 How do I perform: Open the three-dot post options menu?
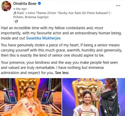(118, 6)
